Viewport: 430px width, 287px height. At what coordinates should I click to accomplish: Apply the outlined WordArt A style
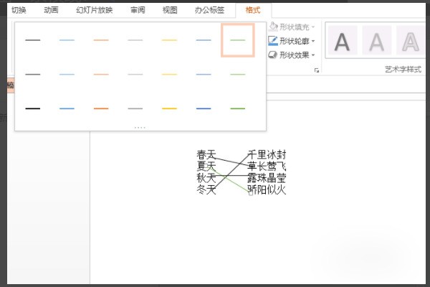click(411, 40)
